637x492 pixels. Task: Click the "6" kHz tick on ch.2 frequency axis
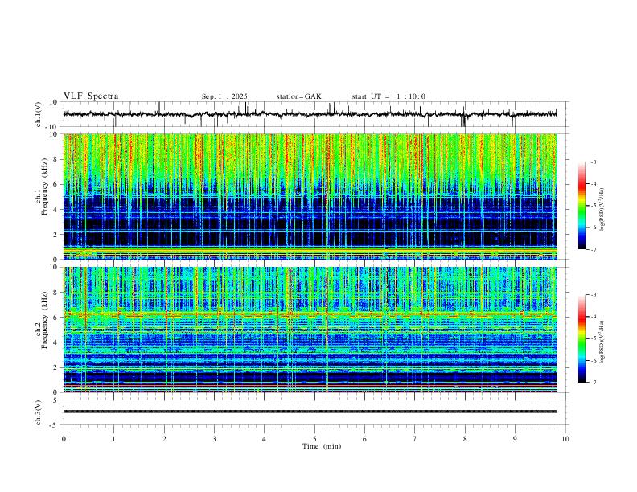55,318
